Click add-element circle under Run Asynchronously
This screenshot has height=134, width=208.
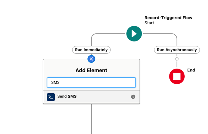(177, 59)
